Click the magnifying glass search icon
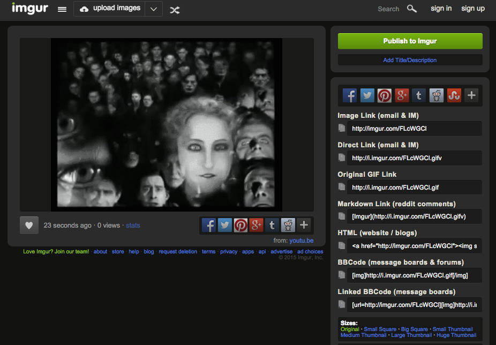496x345 pixels. (411, 9)
